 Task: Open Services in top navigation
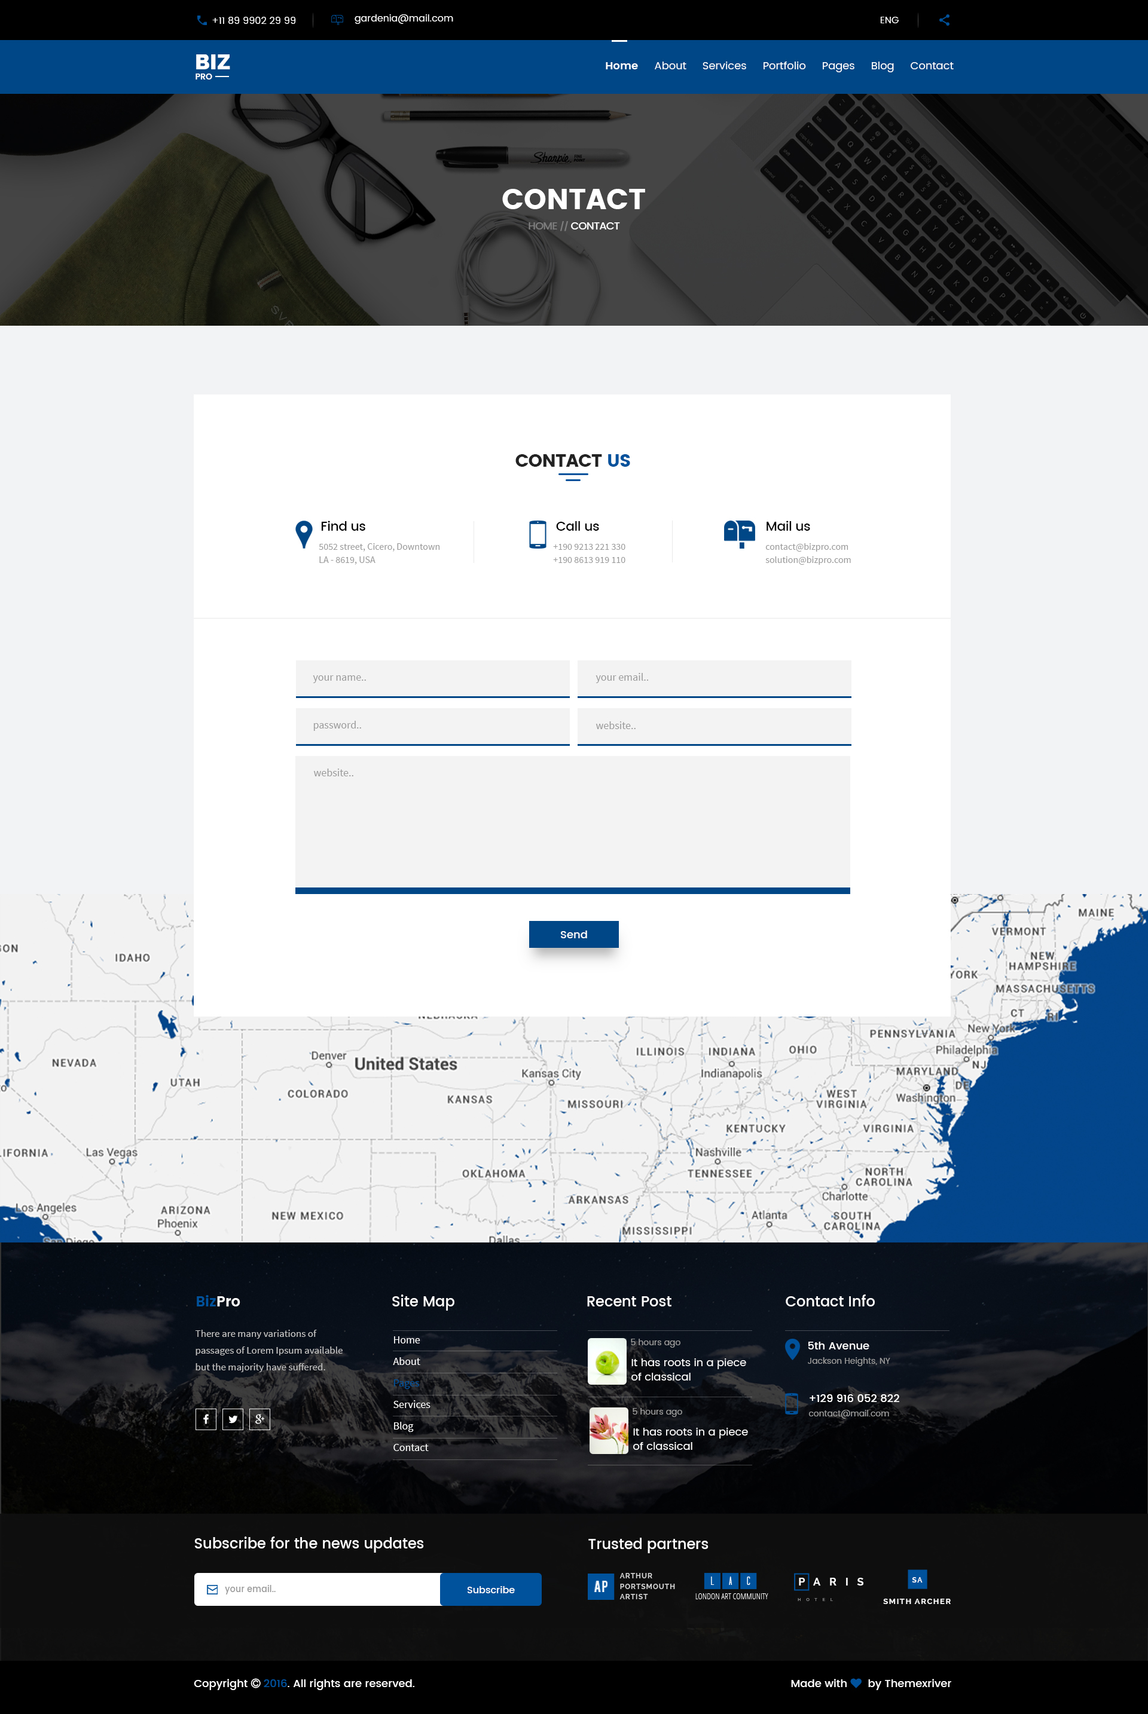(x=723, y=66)
